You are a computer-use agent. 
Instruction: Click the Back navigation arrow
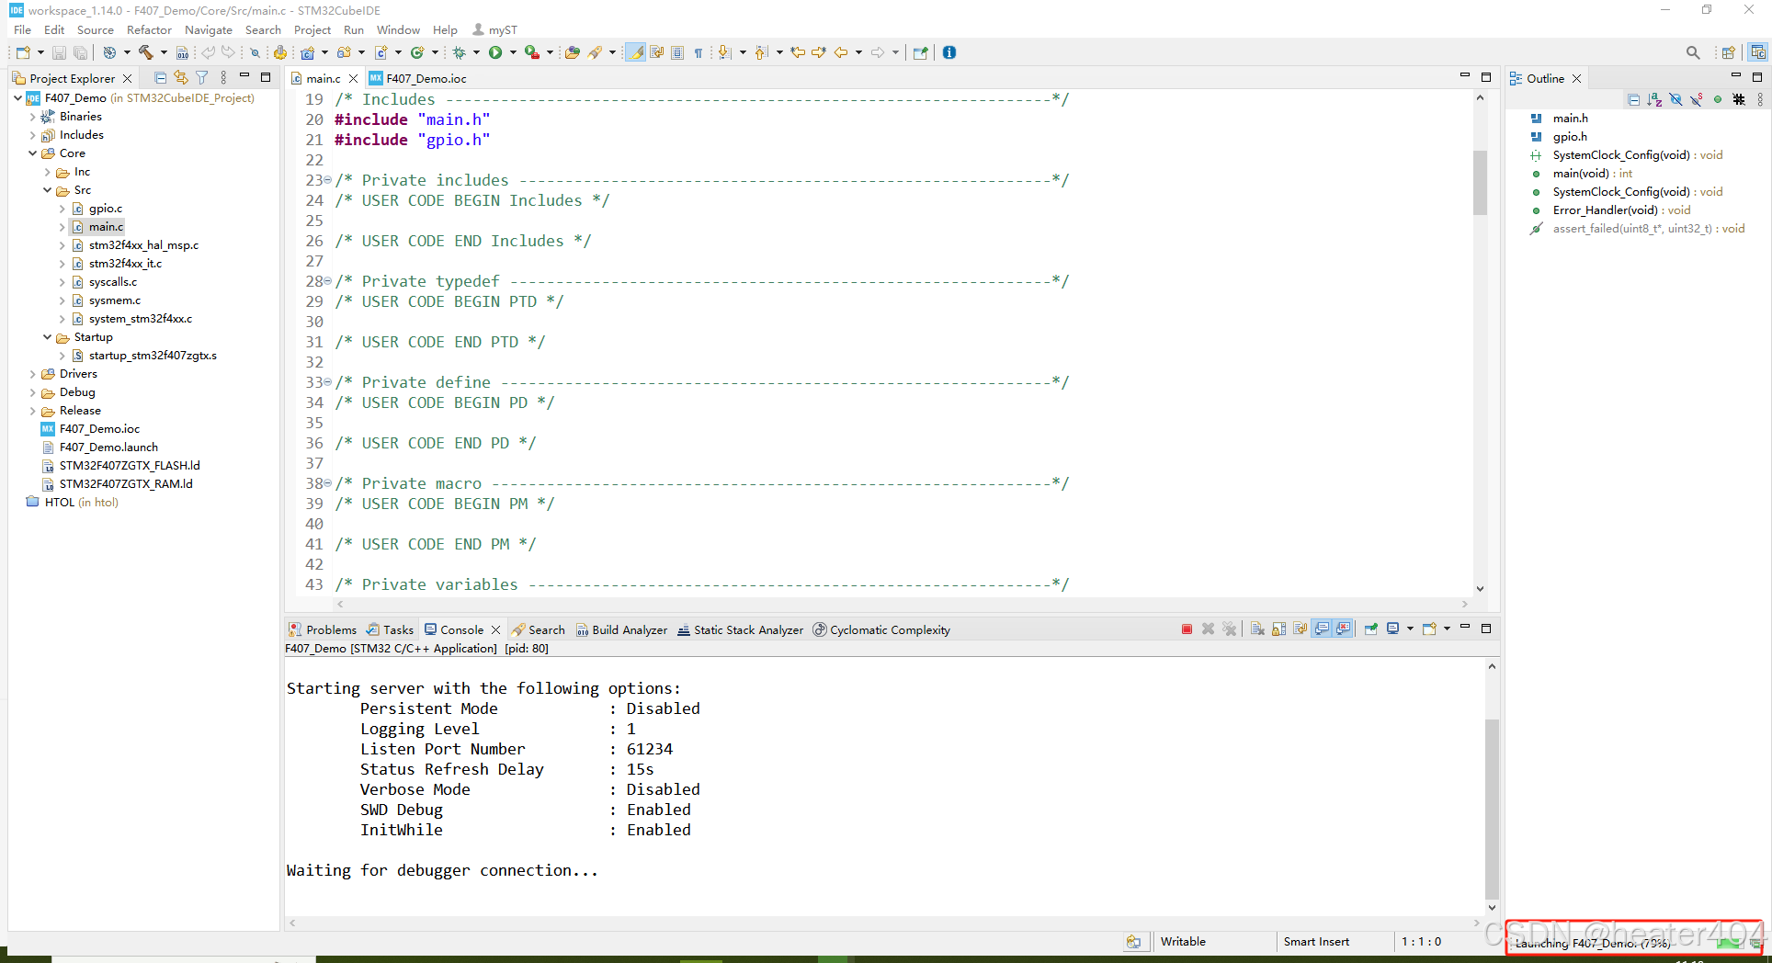click(x=841, y=52)
